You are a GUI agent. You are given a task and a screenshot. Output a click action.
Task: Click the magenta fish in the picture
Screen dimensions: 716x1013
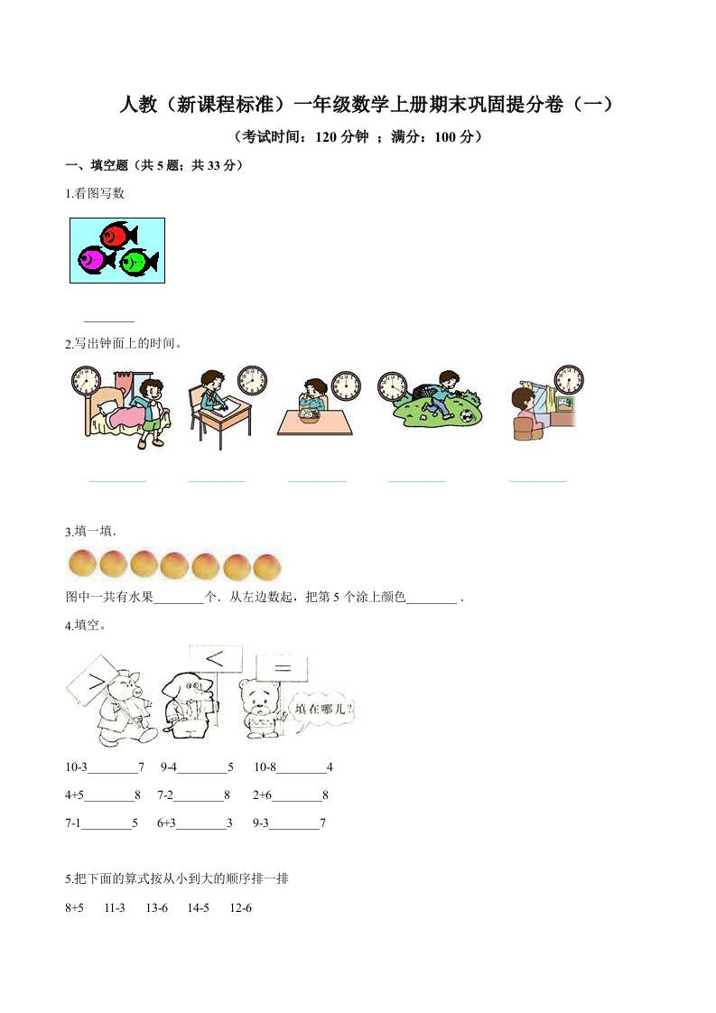97,260
